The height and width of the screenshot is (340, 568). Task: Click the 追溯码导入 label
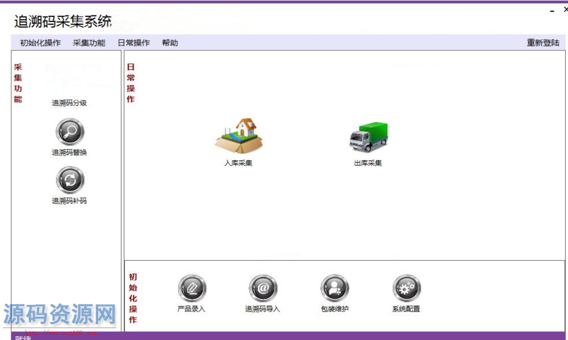[262, 309]
